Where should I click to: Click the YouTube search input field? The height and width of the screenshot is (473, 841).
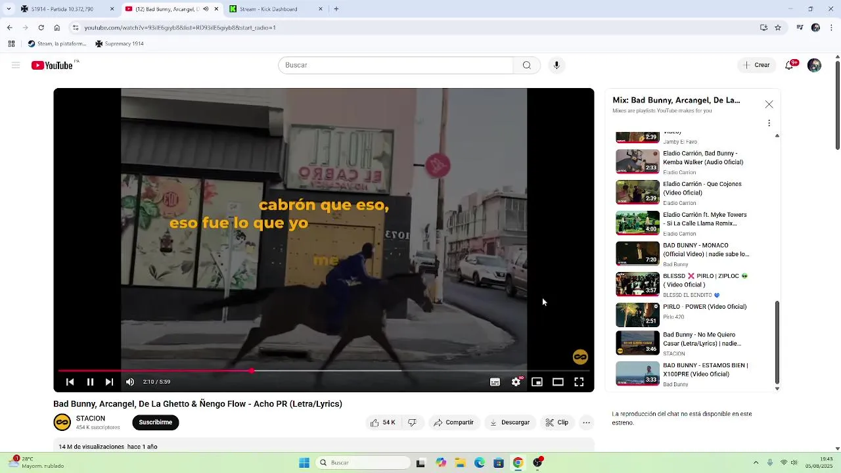click(x=396, y=65)
